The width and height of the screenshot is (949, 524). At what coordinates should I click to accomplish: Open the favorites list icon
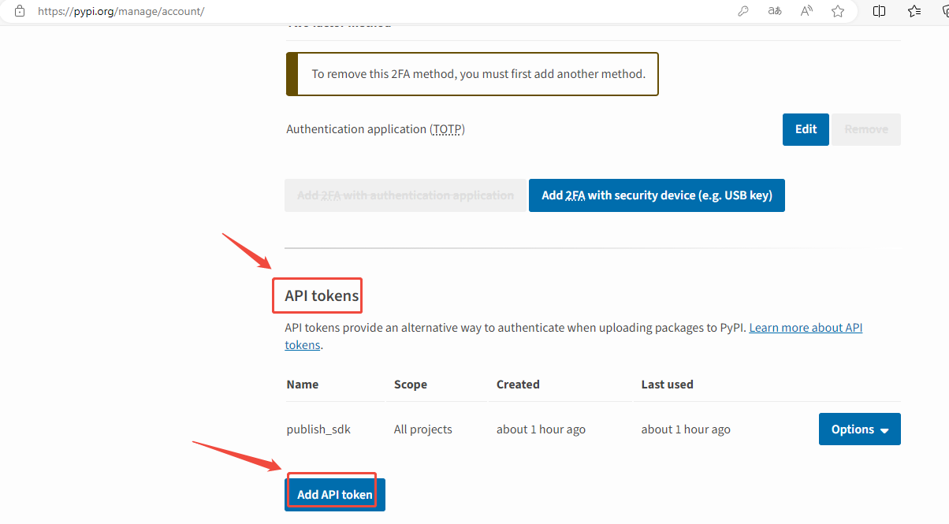pyautogui.click(x=914, y=11)
